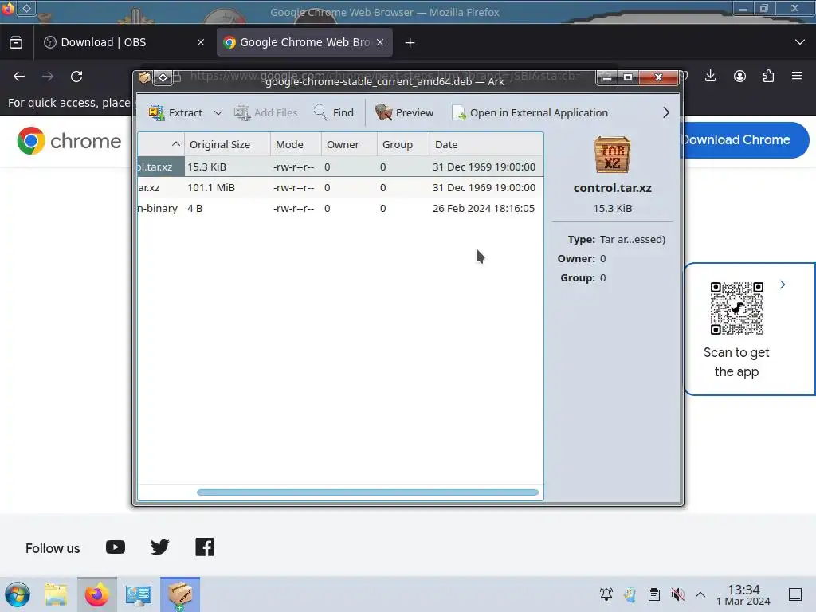Click the horizontal scrollbar in the file list

(x=367, y=492)
